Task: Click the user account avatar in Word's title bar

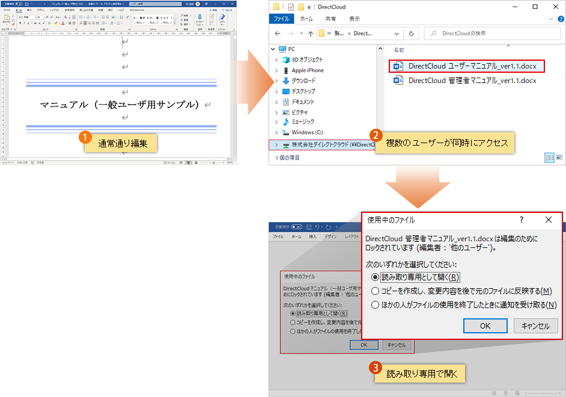Action: [198, 4]
